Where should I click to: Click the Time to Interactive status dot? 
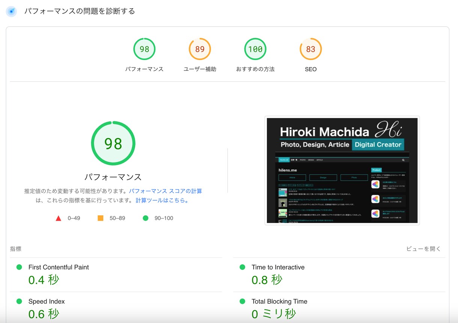tap(243, 267)
